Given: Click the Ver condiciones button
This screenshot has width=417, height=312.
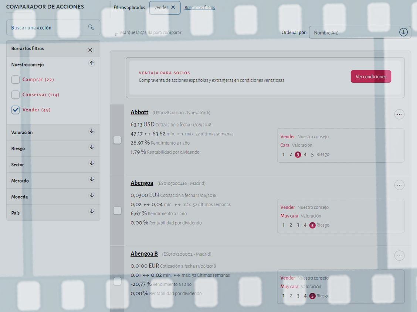Looking at the screenshot, I should click(371, 77).
